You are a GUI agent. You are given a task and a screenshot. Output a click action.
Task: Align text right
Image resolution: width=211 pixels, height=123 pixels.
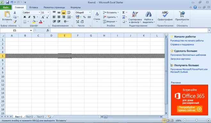(x=64, y=17)
